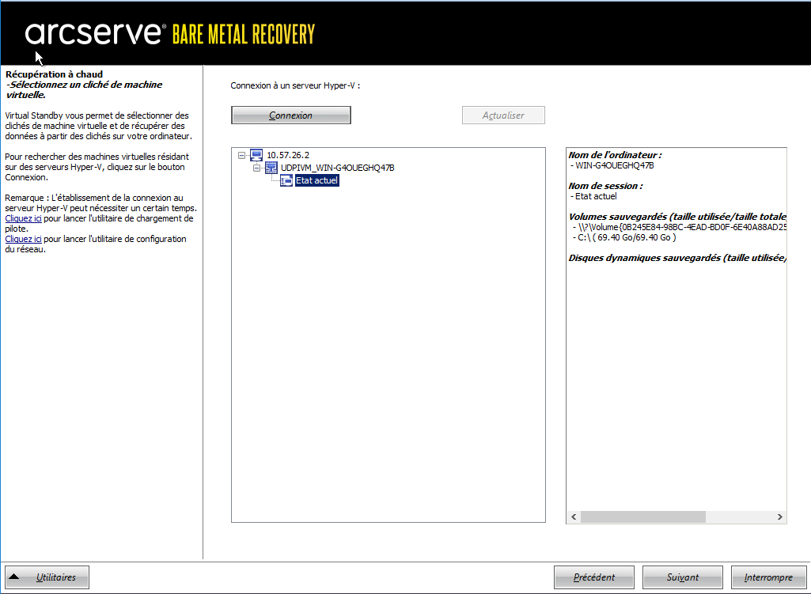Image resolution: width=811 pixels, height=594 pixels.
Task: Click the Nom de session heading
Action: [x=605, y=186]
